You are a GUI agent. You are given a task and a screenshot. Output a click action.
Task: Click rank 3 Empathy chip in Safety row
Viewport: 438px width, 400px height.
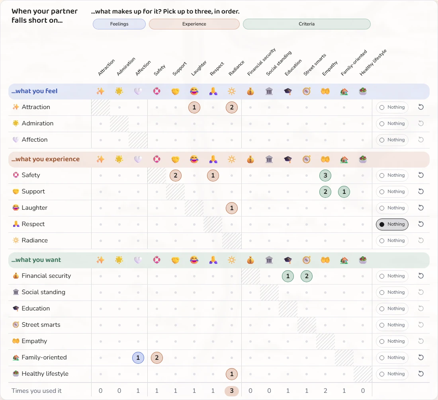pos(325,176)
